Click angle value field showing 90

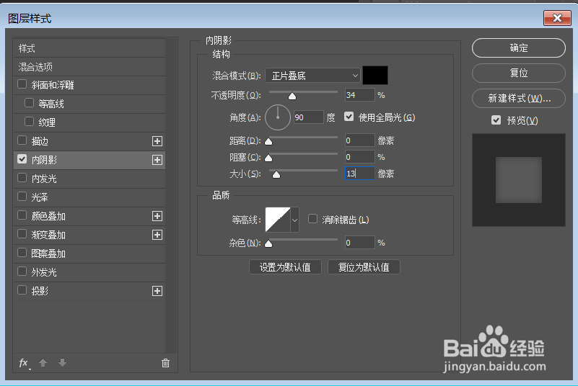[309, 117]
